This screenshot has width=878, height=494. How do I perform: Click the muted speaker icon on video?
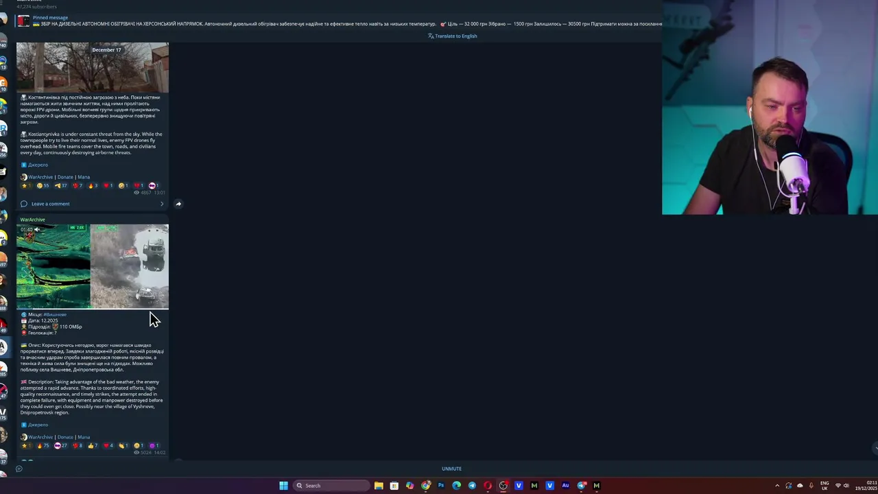point(37,229)
